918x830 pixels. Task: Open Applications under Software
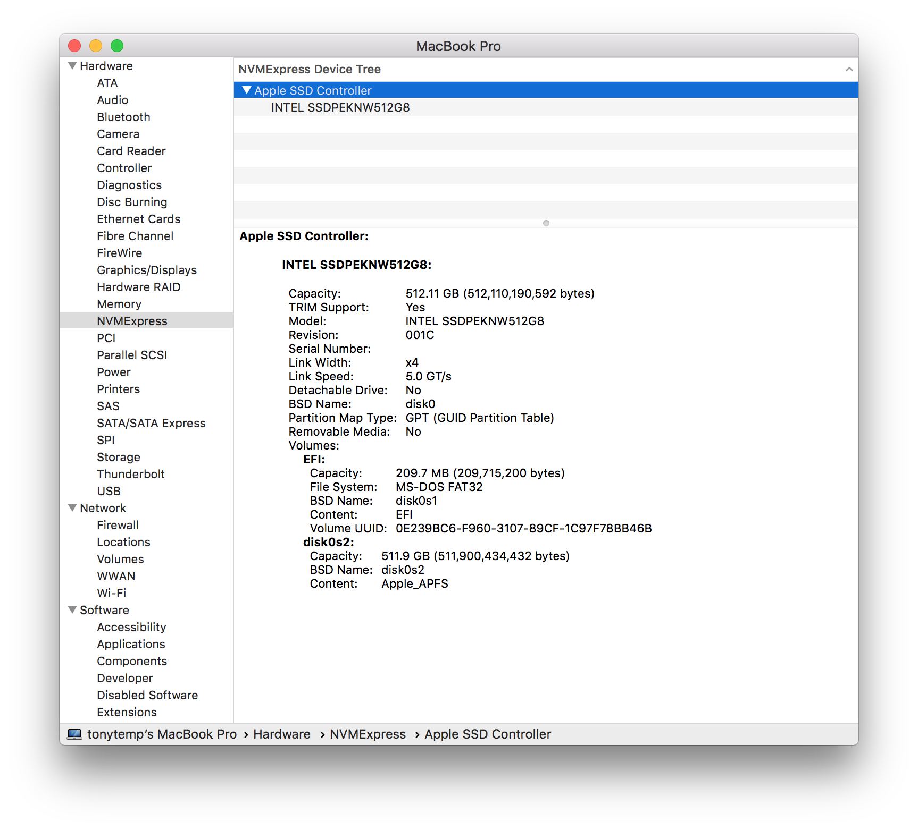[131, 644]
